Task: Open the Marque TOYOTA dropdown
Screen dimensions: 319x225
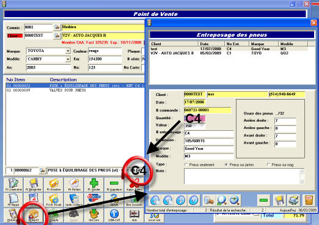Action: pyautogui.click(x=68, y=51)
